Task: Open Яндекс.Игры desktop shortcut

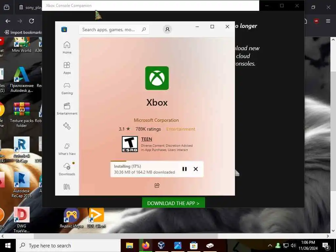Action: coord(72,218)
